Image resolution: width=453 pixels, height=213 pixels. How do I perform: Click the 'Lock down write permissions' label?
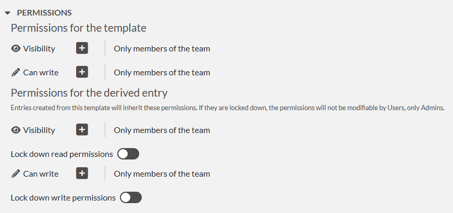pos(63,198)
